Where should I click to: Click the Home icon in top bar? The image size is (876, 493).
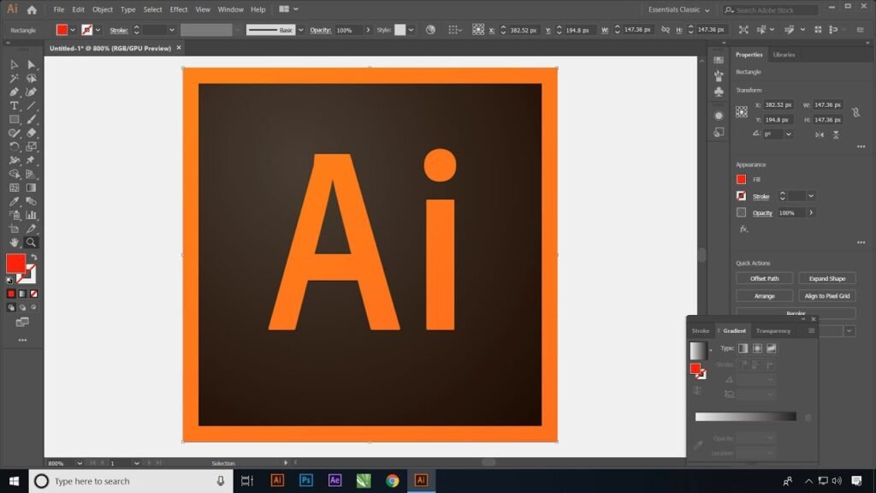pyautogui.click(x=32, y=9)
